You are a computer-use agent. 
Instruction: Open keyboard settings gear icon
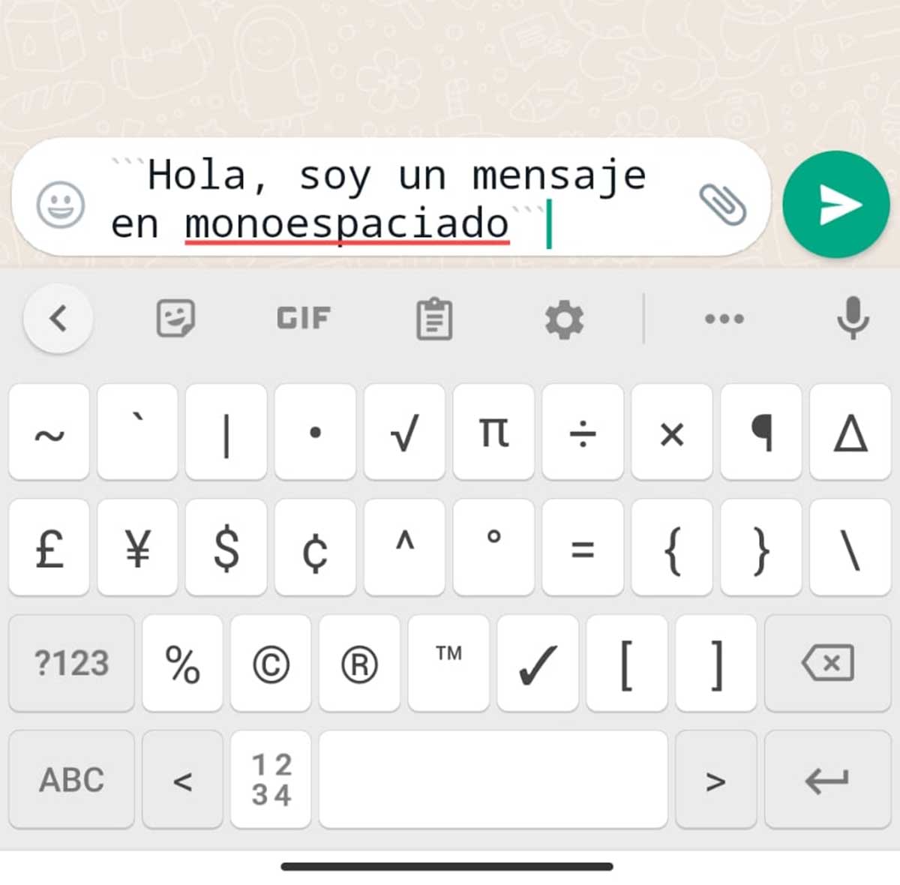[564, 319]
